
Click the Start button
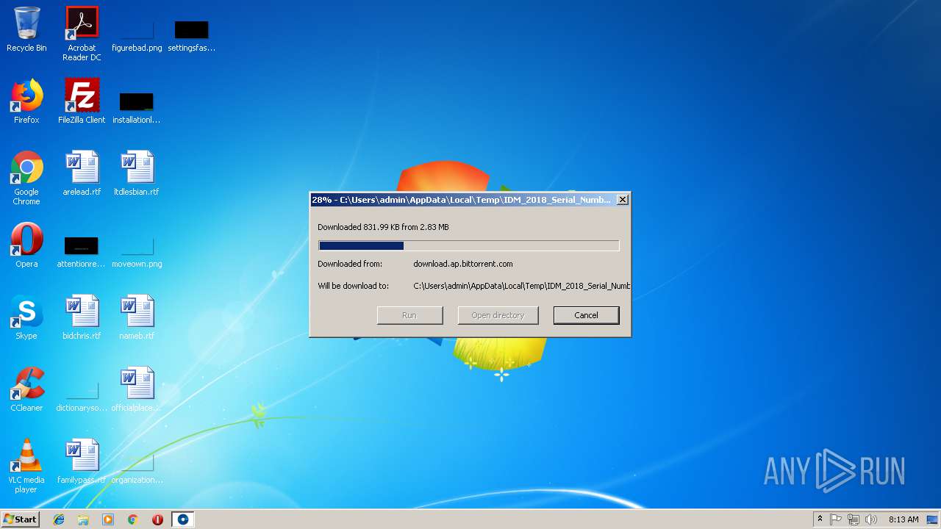20,519
